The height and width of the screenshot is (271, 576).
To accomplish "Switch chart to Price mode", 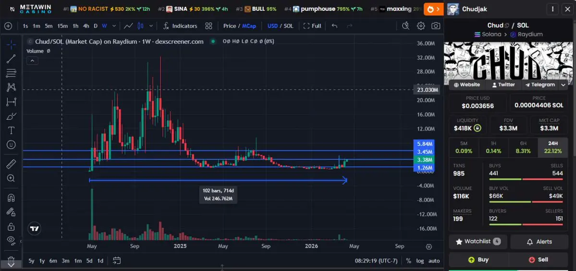I will 230,26.
